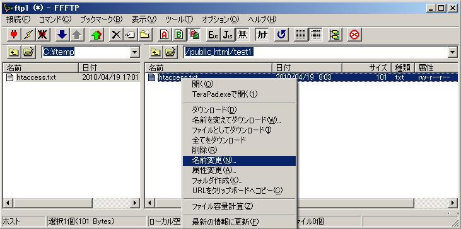Choose 全てをダウンロード in context menu

(239, 140)
